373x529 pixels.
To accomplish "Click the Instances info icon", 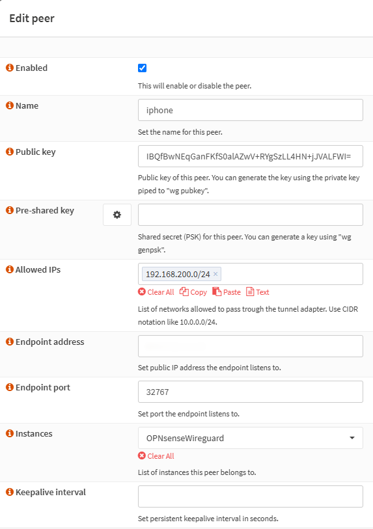I will click(10, 433).
